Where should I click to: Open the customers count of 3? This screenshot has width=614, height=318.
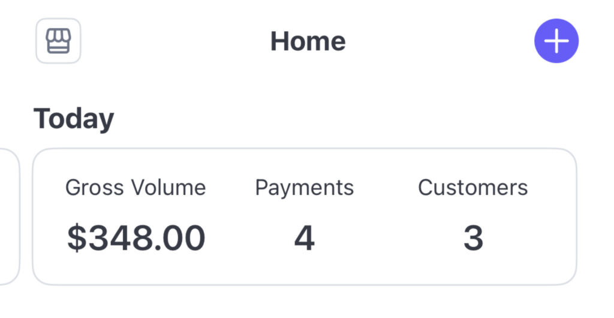click(x=472, y=238)
